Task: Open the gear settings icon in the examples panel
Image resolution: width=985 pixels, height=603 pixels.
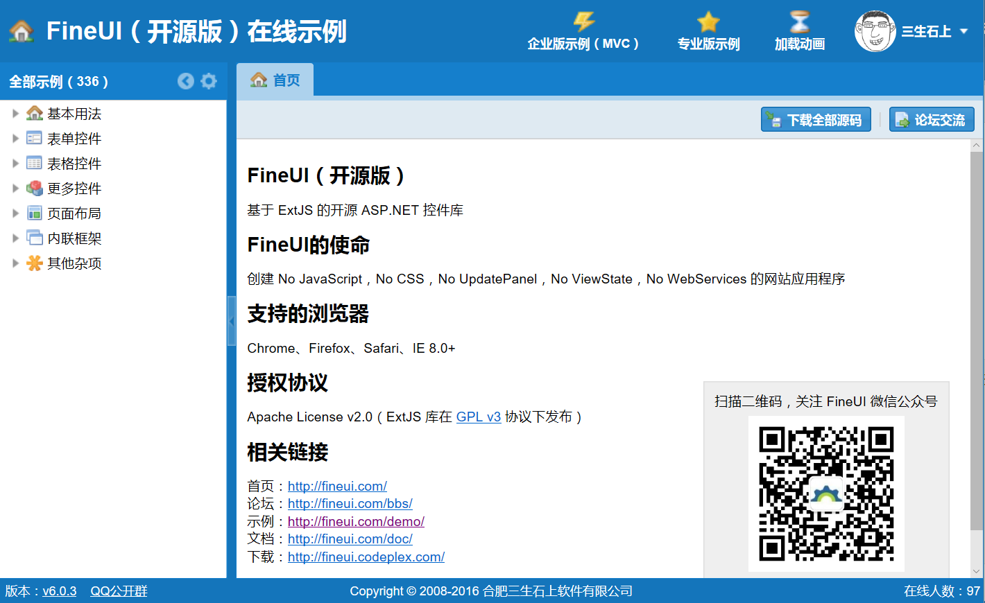Action: coord(209,81)
